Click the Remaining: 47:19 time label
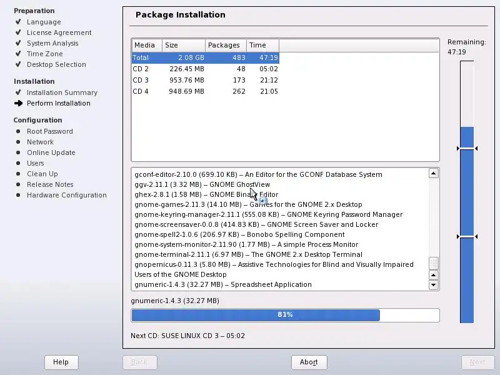 466,47
